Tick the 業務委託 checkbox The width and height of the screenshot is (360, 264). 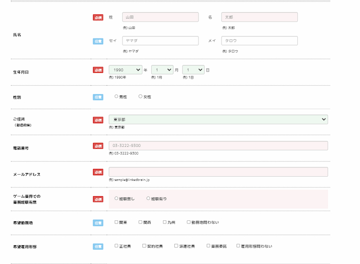pos(208,246)
